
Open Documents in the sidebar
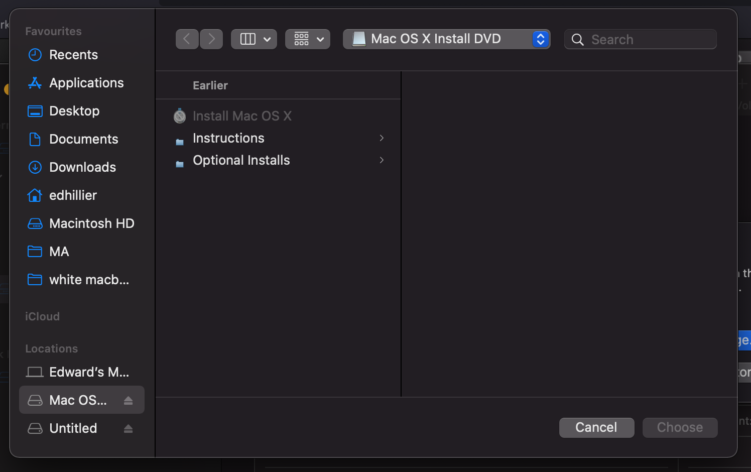[82, 139]
